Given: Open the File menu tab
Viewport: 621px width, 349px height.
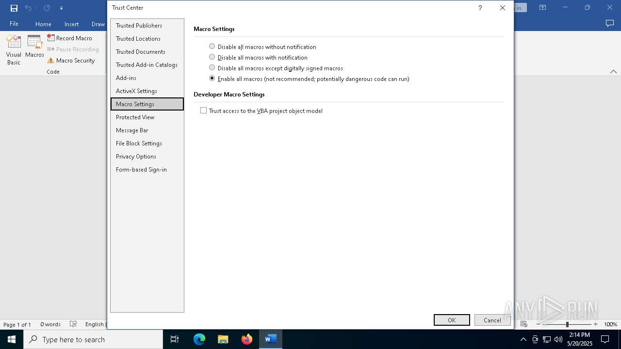Looking at the screenshot, I should pyautogui.click(x=14, y=24).
